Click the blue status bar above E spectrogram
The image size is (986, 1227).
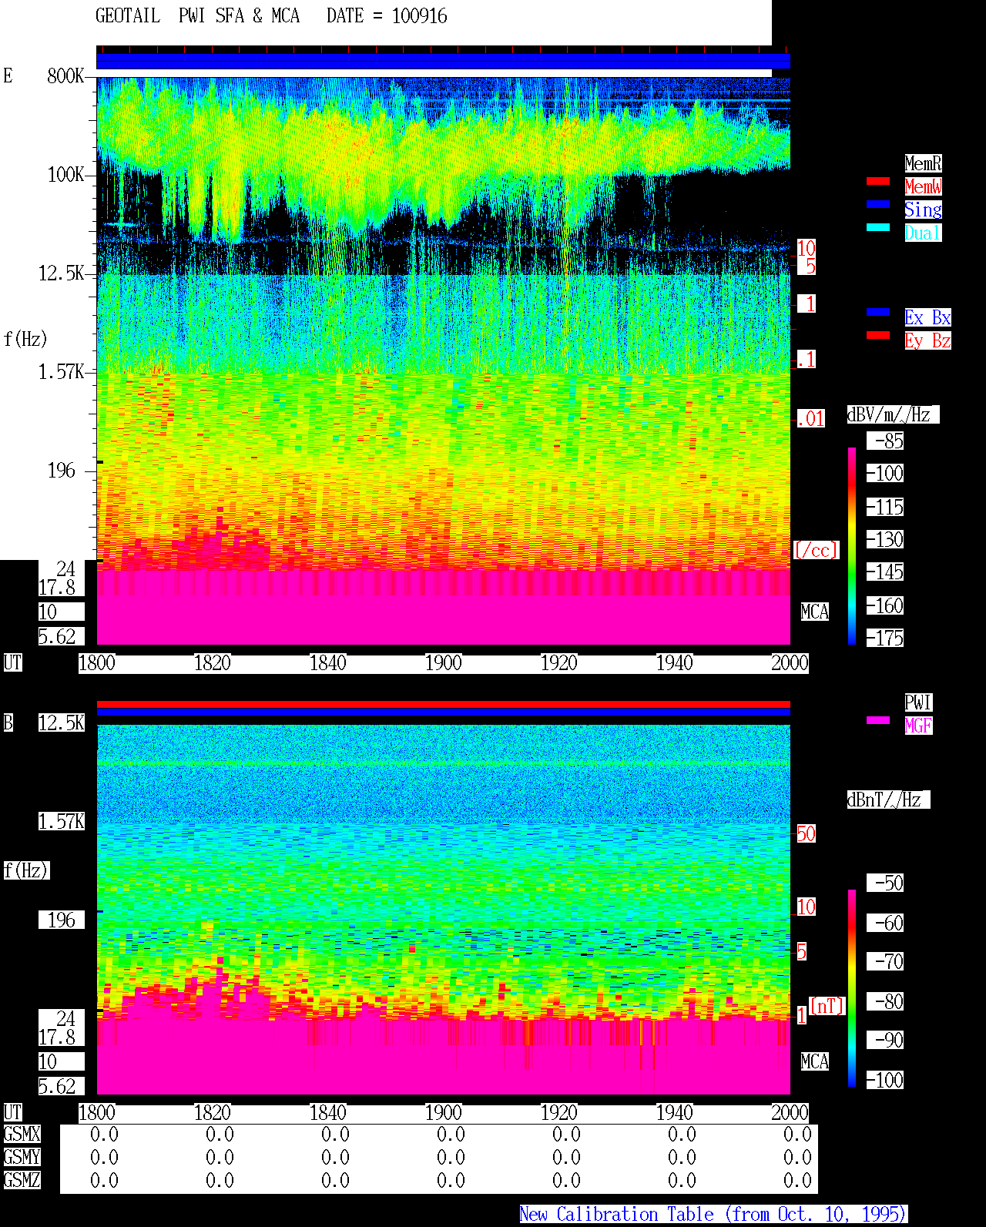coord(443,62)
